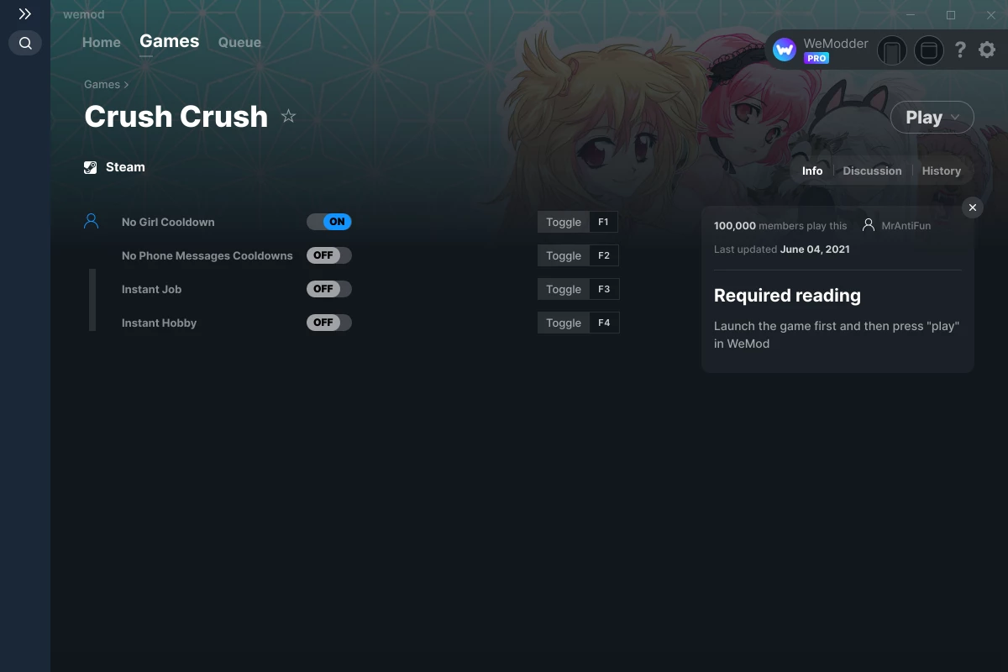Open the Play button dropdown arrow

[x=955, y=118]
